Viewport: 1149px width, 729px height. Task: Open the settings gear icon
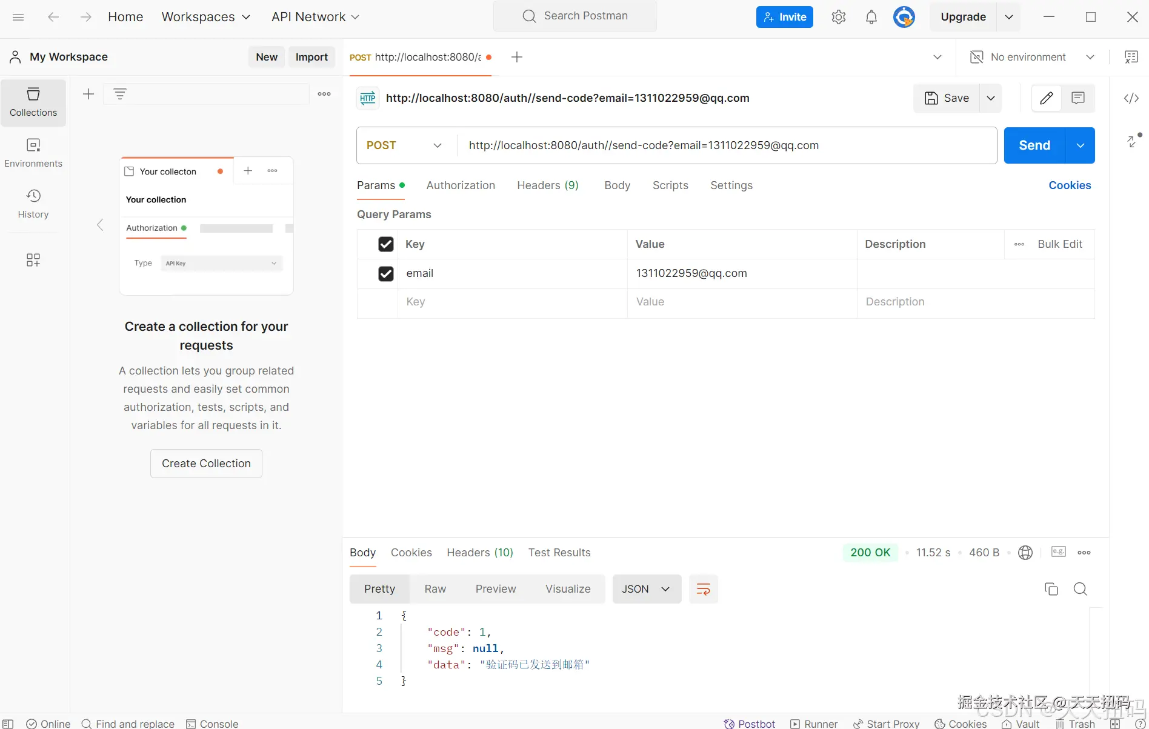tap(839, 17)
